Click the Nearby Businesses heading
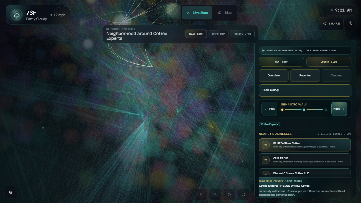361x203 pixels. [275, 134]
